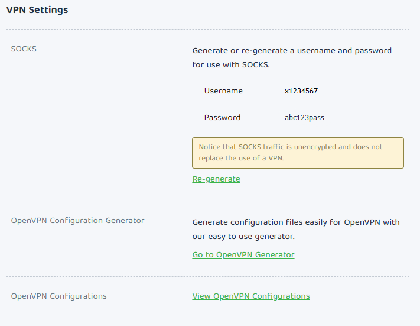Click the OpenVPN Configurations section label
Image resolution: width=420 pixels, height=326 pixels.
(x=59, y=296)
